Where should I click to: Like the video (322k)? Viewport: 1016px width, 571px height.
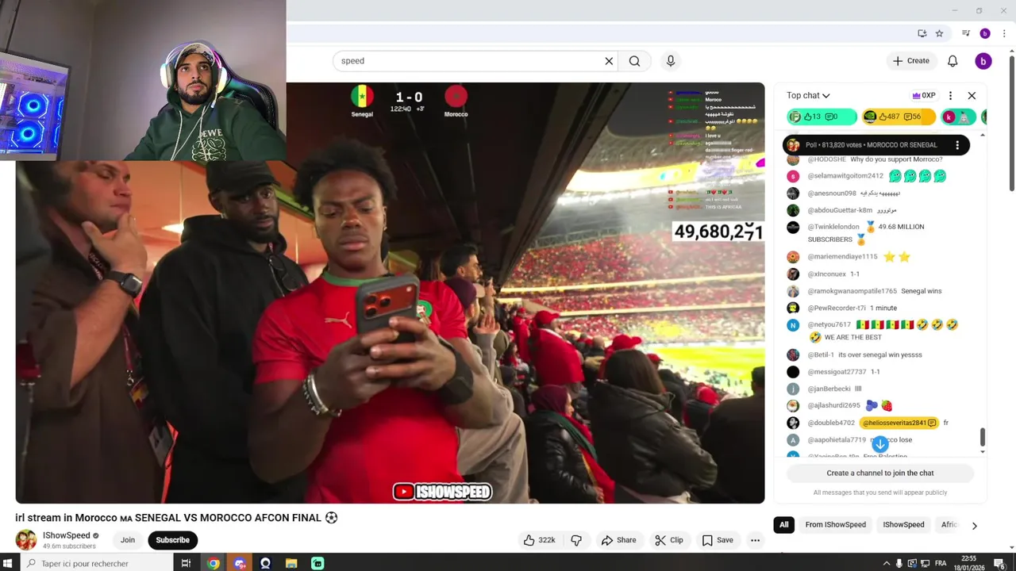[x=539, y=540]
